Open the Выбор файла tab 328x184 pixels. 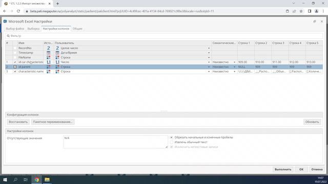[x=15, y=29]
